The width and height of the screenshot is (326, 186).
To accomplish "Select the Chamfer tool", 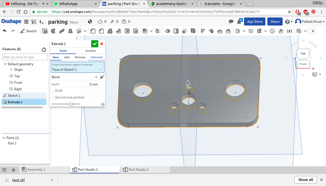I will (x=101, y=31).
